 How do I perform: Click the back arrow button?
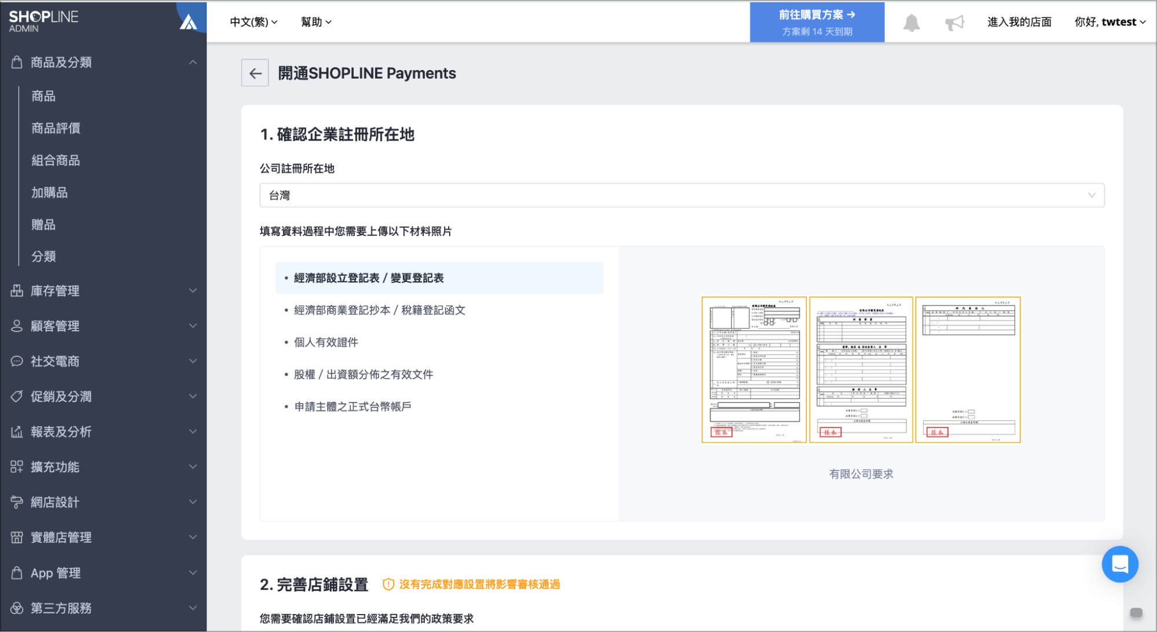[x=255, y=73]
